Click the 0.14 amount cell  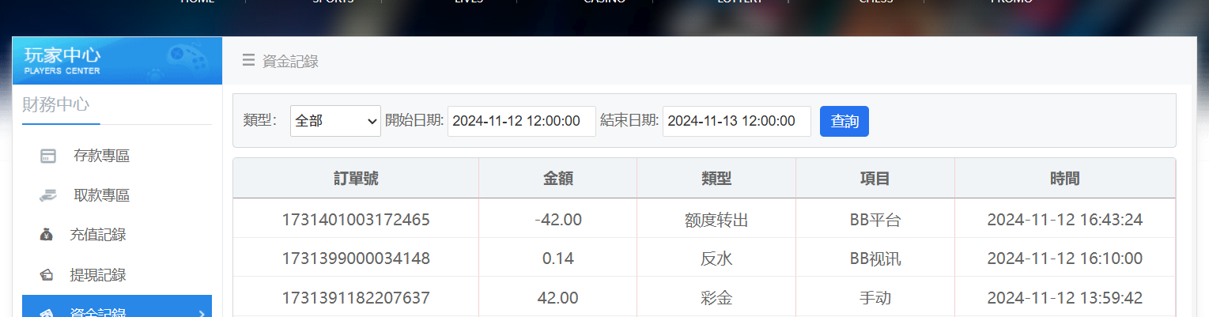[558, 259]
